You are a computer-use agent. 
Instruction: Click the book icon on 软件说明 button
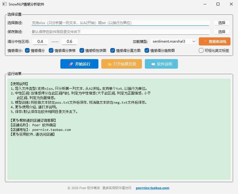pos(153,64)
